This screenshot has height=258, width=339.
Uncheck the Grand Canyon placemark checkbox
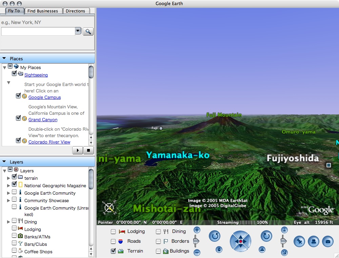pyautogui.click(x=18, y=118)
